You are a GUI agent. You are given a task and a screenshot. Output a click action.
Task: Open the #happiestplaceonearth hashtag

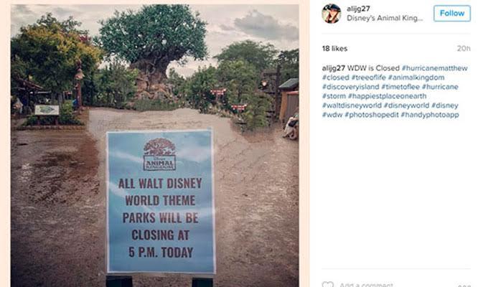[388, 96]
